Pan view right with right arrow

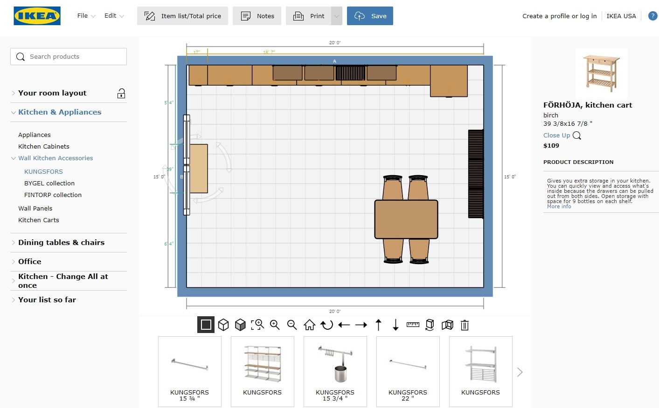[x=361, y=325]
